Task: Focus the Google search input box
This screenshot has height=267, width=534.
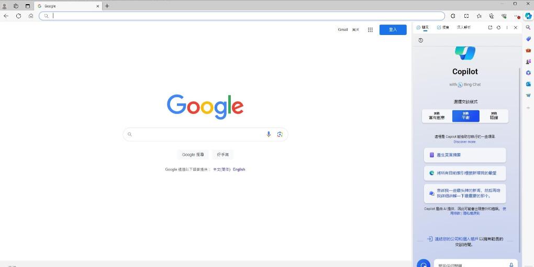Action: coord(205,134)
